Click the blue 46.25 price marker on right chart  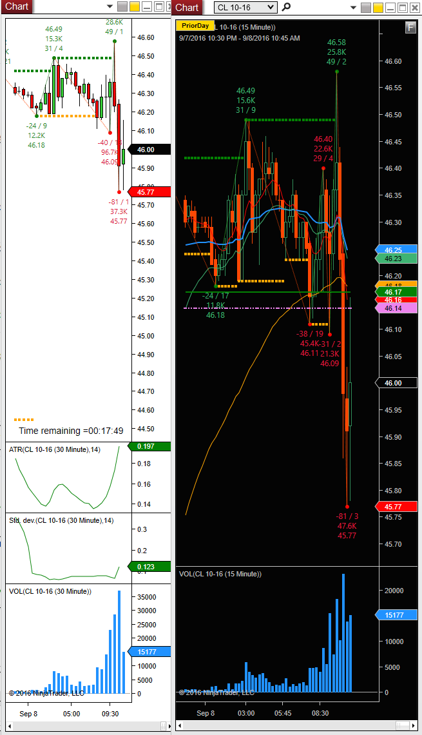point(396,250)
